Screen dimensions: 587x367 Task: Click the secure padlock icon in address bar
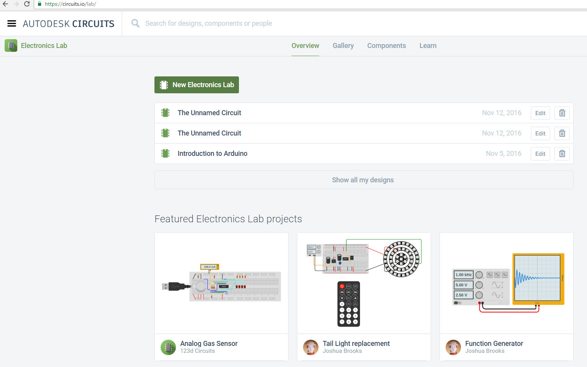point(39,4)
